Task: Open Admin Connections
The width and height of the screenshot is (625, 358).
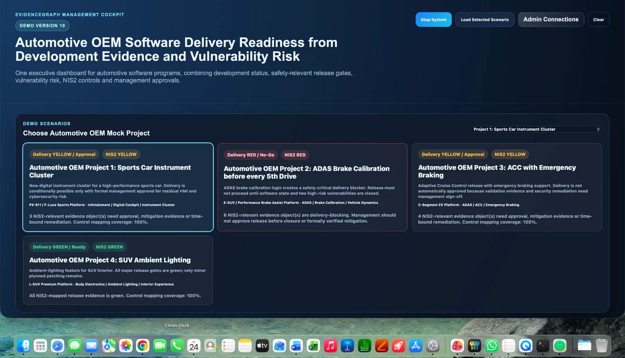Action: (x=551, y=19)
